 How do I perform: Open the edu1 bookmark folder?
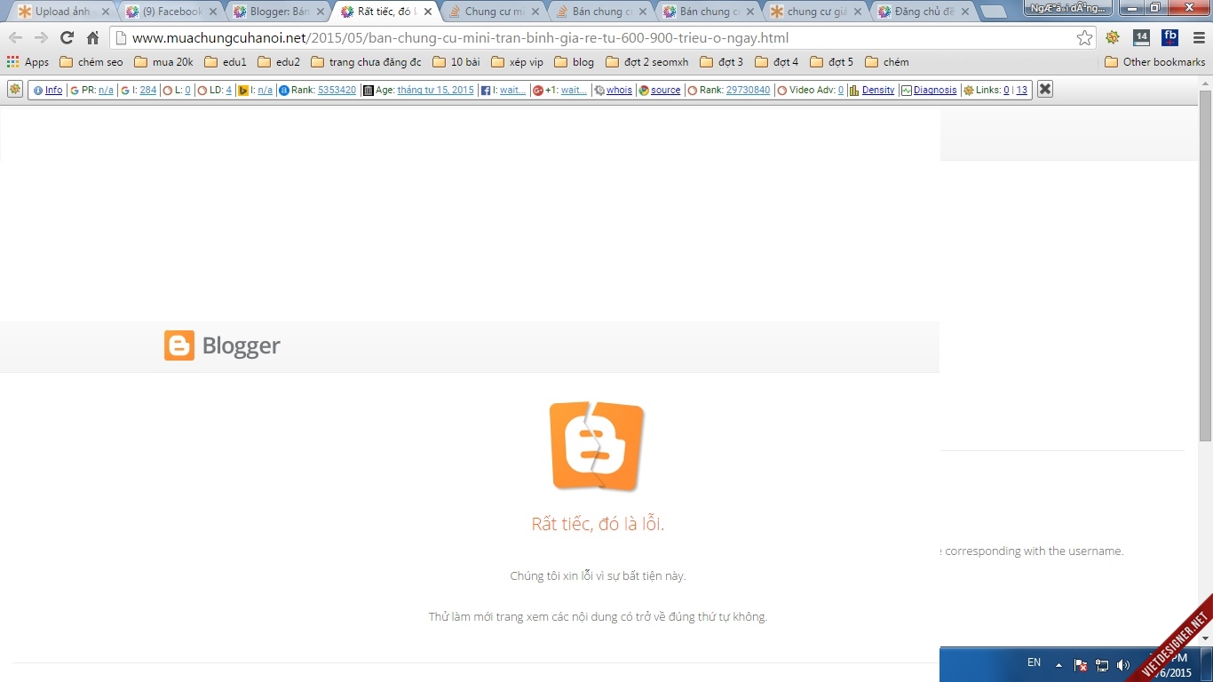(x=226, y=62)
